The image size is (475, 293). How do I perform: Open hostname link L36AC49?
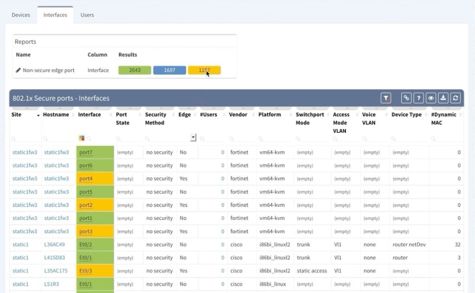(54, 245)
